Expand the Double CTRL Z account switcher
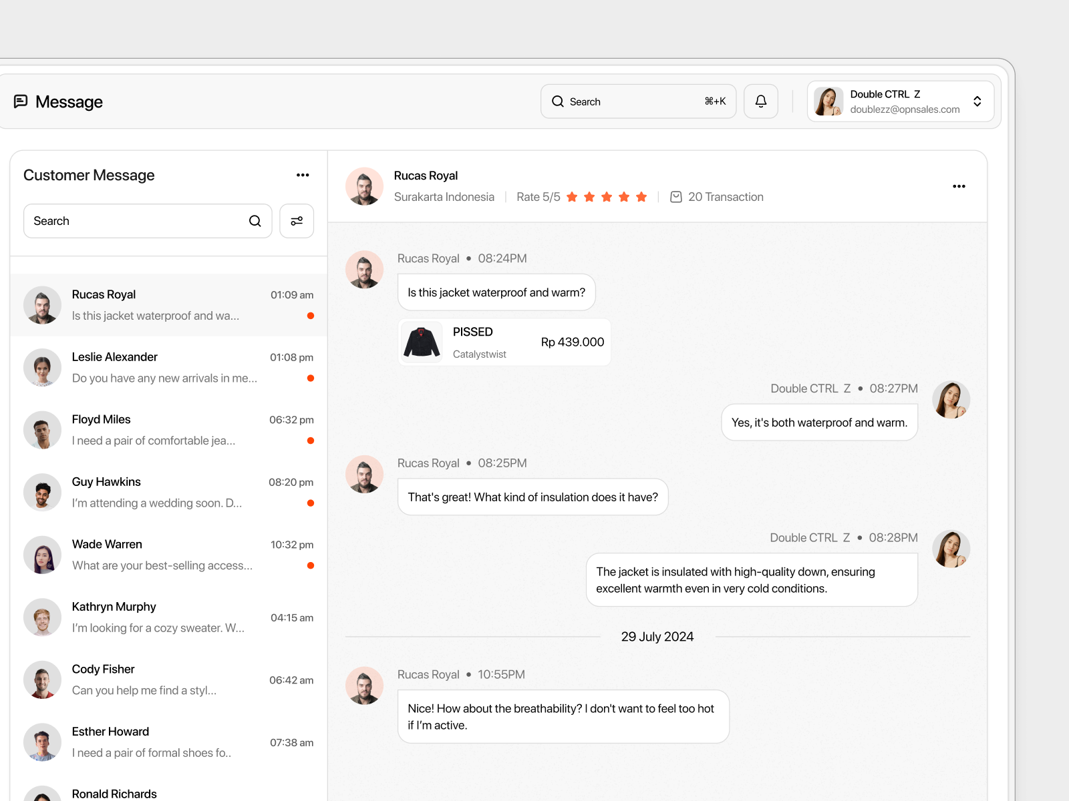This screenshot has width=1069, height=801. point(977,101)
